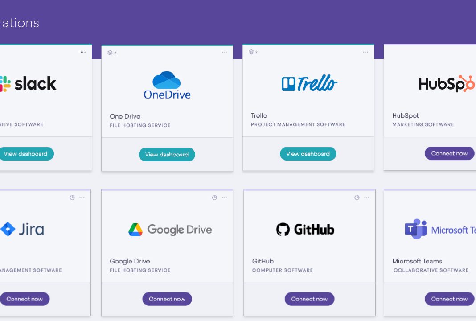The width and height of the screenshot is (476, 321).
Task: Connect HubSpot with Connect now
Action: pos(449,153)
